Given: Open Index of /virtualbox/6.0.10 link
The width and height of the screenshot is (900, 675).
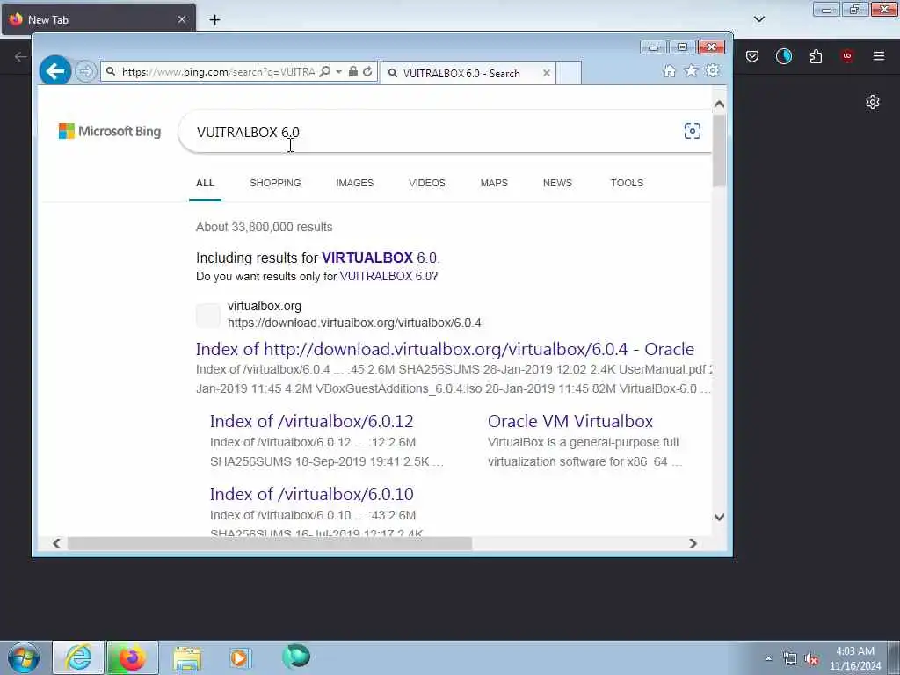Looking at the screenshot, I should pos(312,494).
